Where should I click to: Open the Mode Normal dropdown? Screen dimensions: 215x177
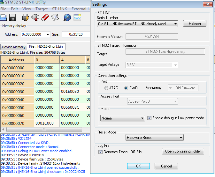point(123,118)
